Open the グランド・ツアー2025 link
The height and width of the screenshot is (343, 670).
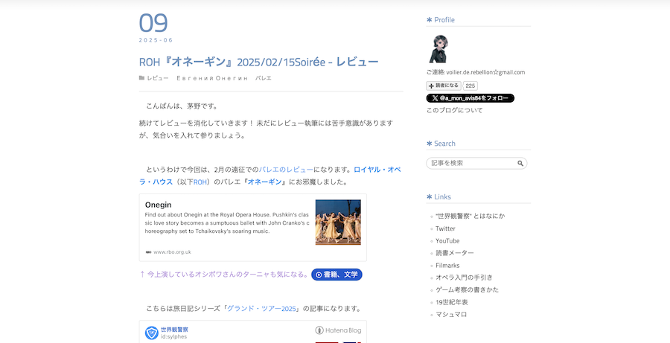(x=262, y=308)
